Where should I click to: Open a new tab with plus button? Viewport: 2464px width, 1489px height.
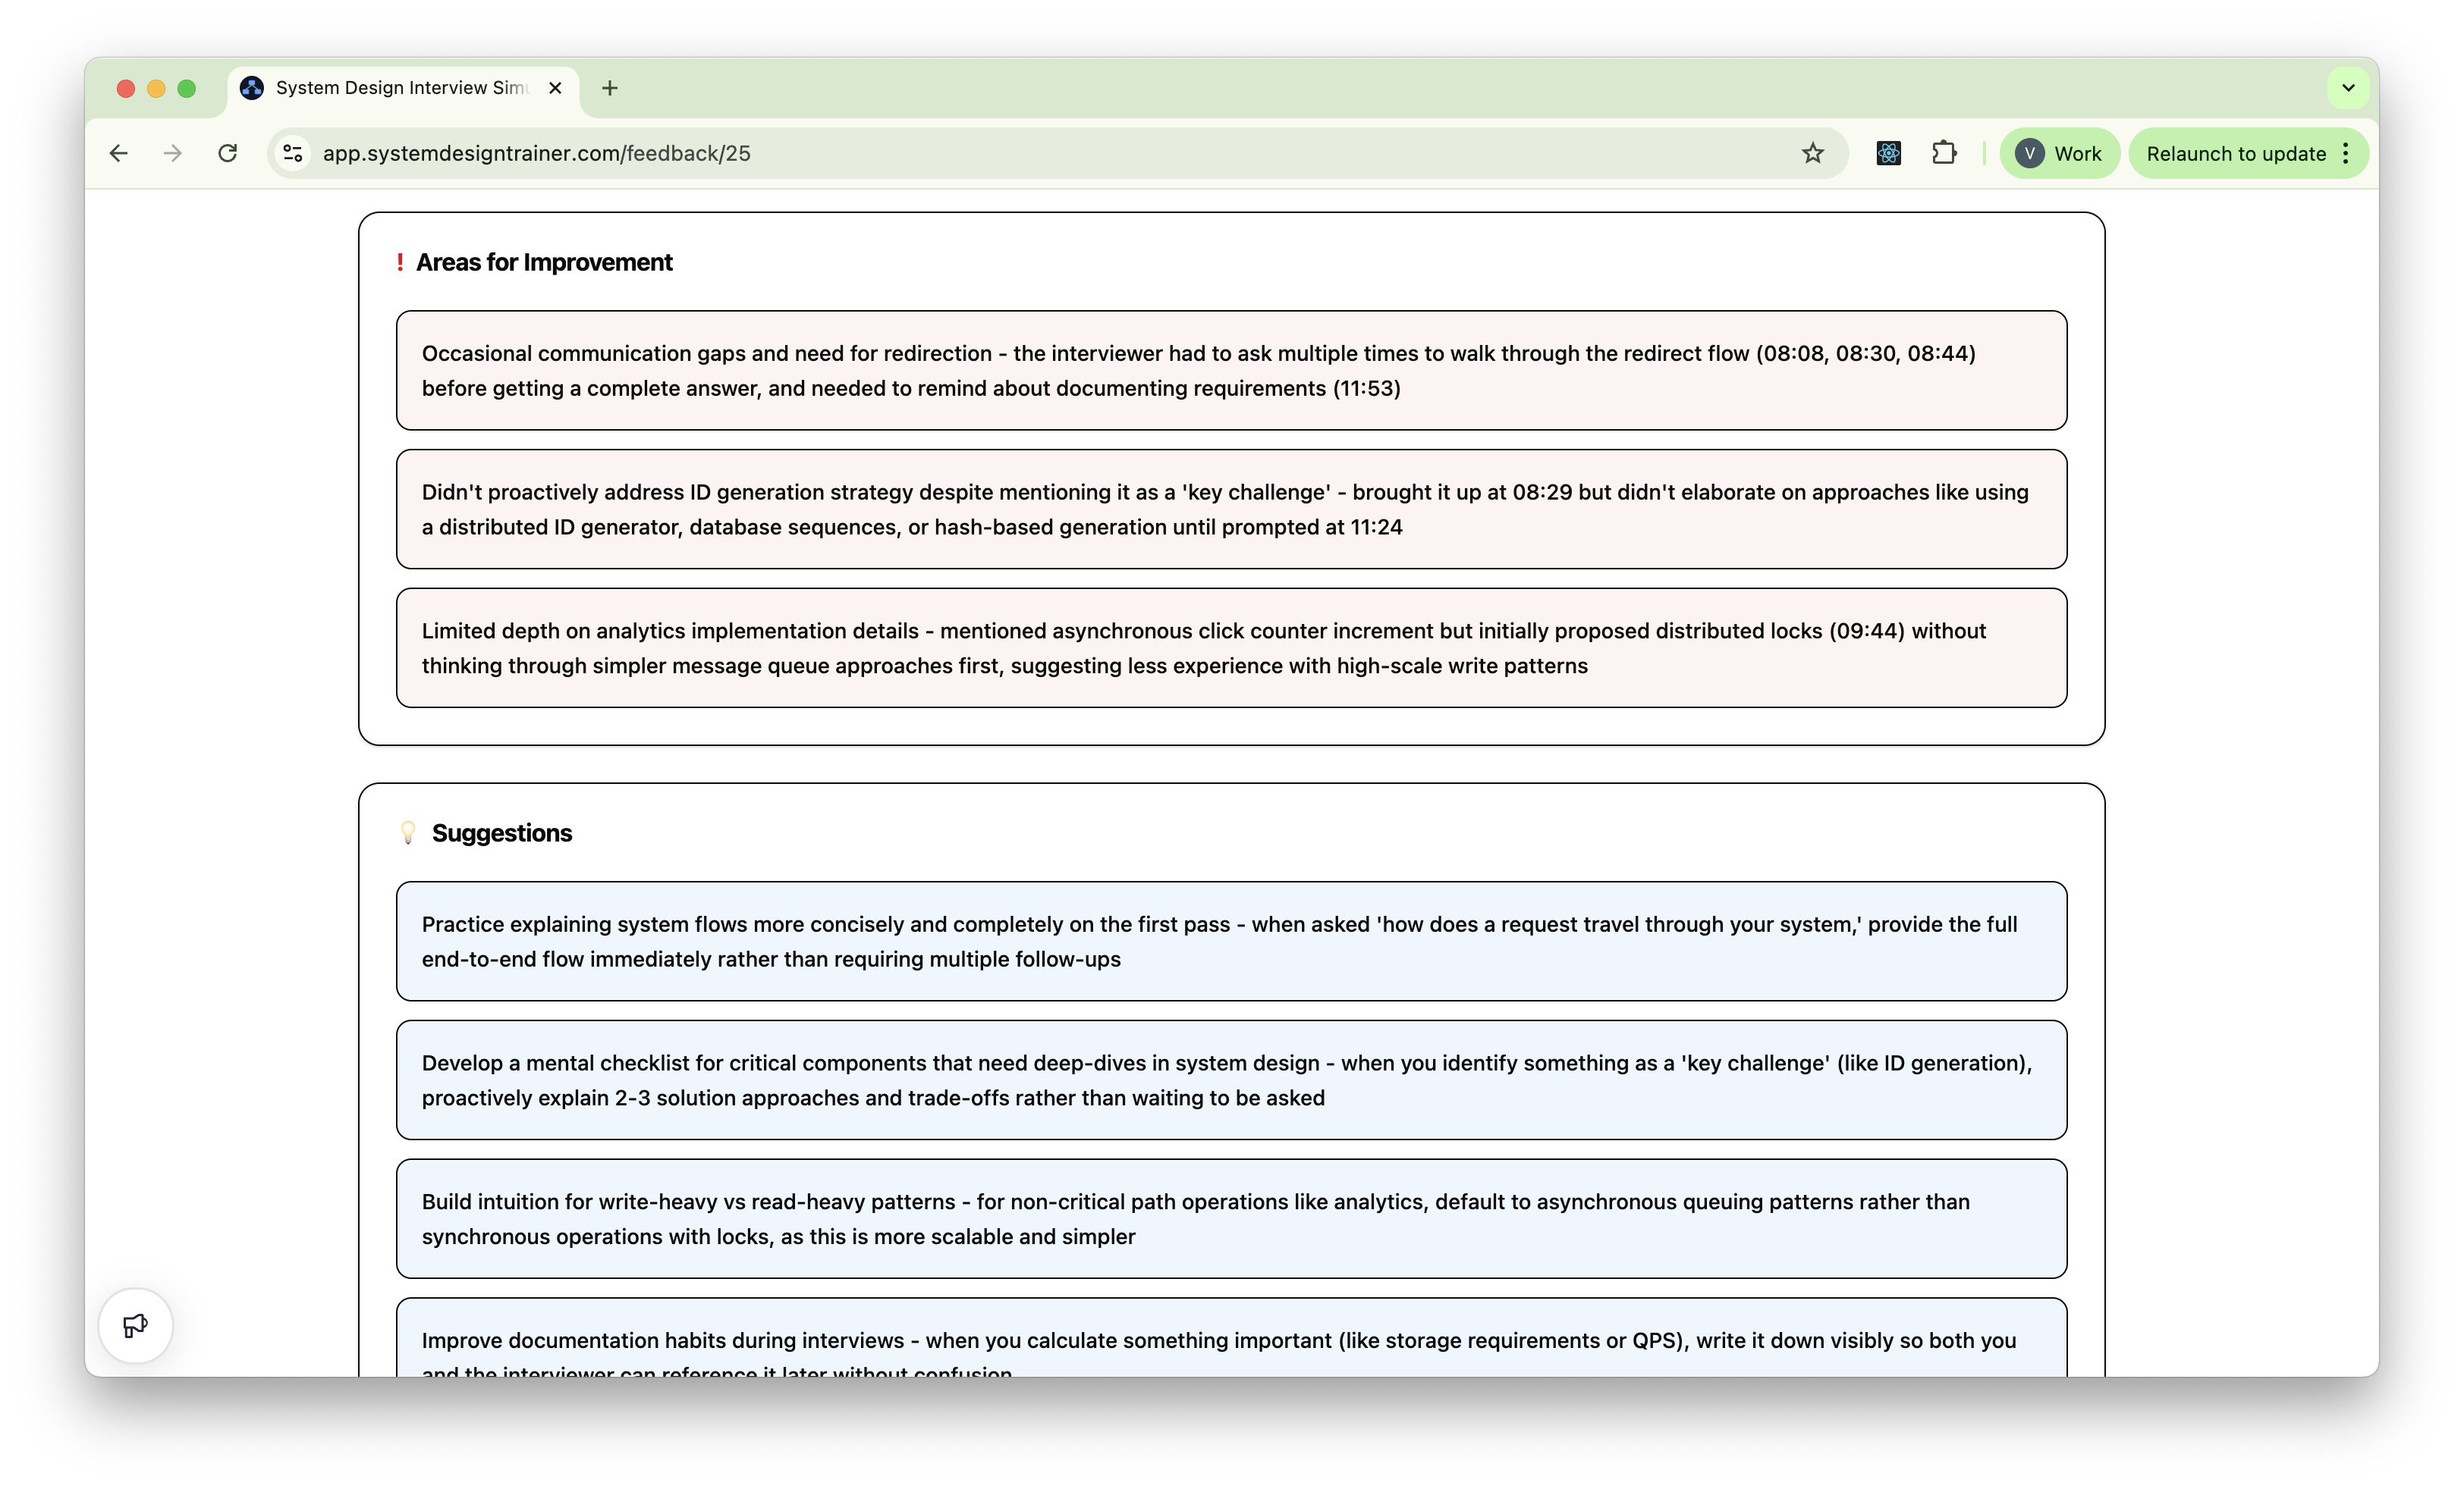pos(610,88)
